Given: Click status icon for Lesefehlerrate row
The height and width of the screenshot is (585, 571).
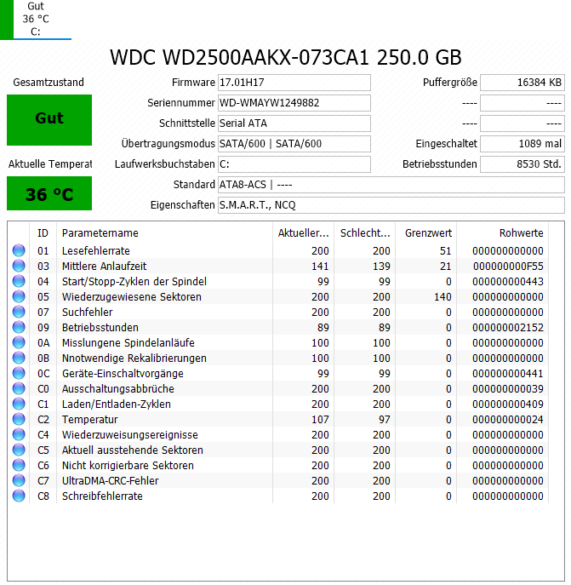Looking at the screenshot, I should point(19,250).
